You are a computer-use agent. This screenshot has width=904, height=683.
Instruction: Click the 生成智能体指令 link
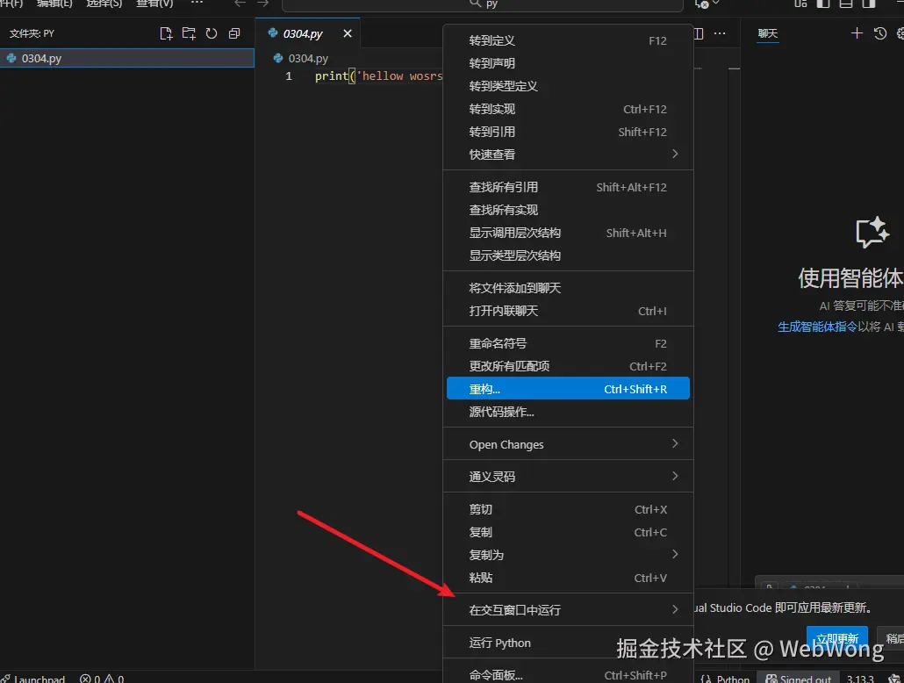tap(817, 327)
